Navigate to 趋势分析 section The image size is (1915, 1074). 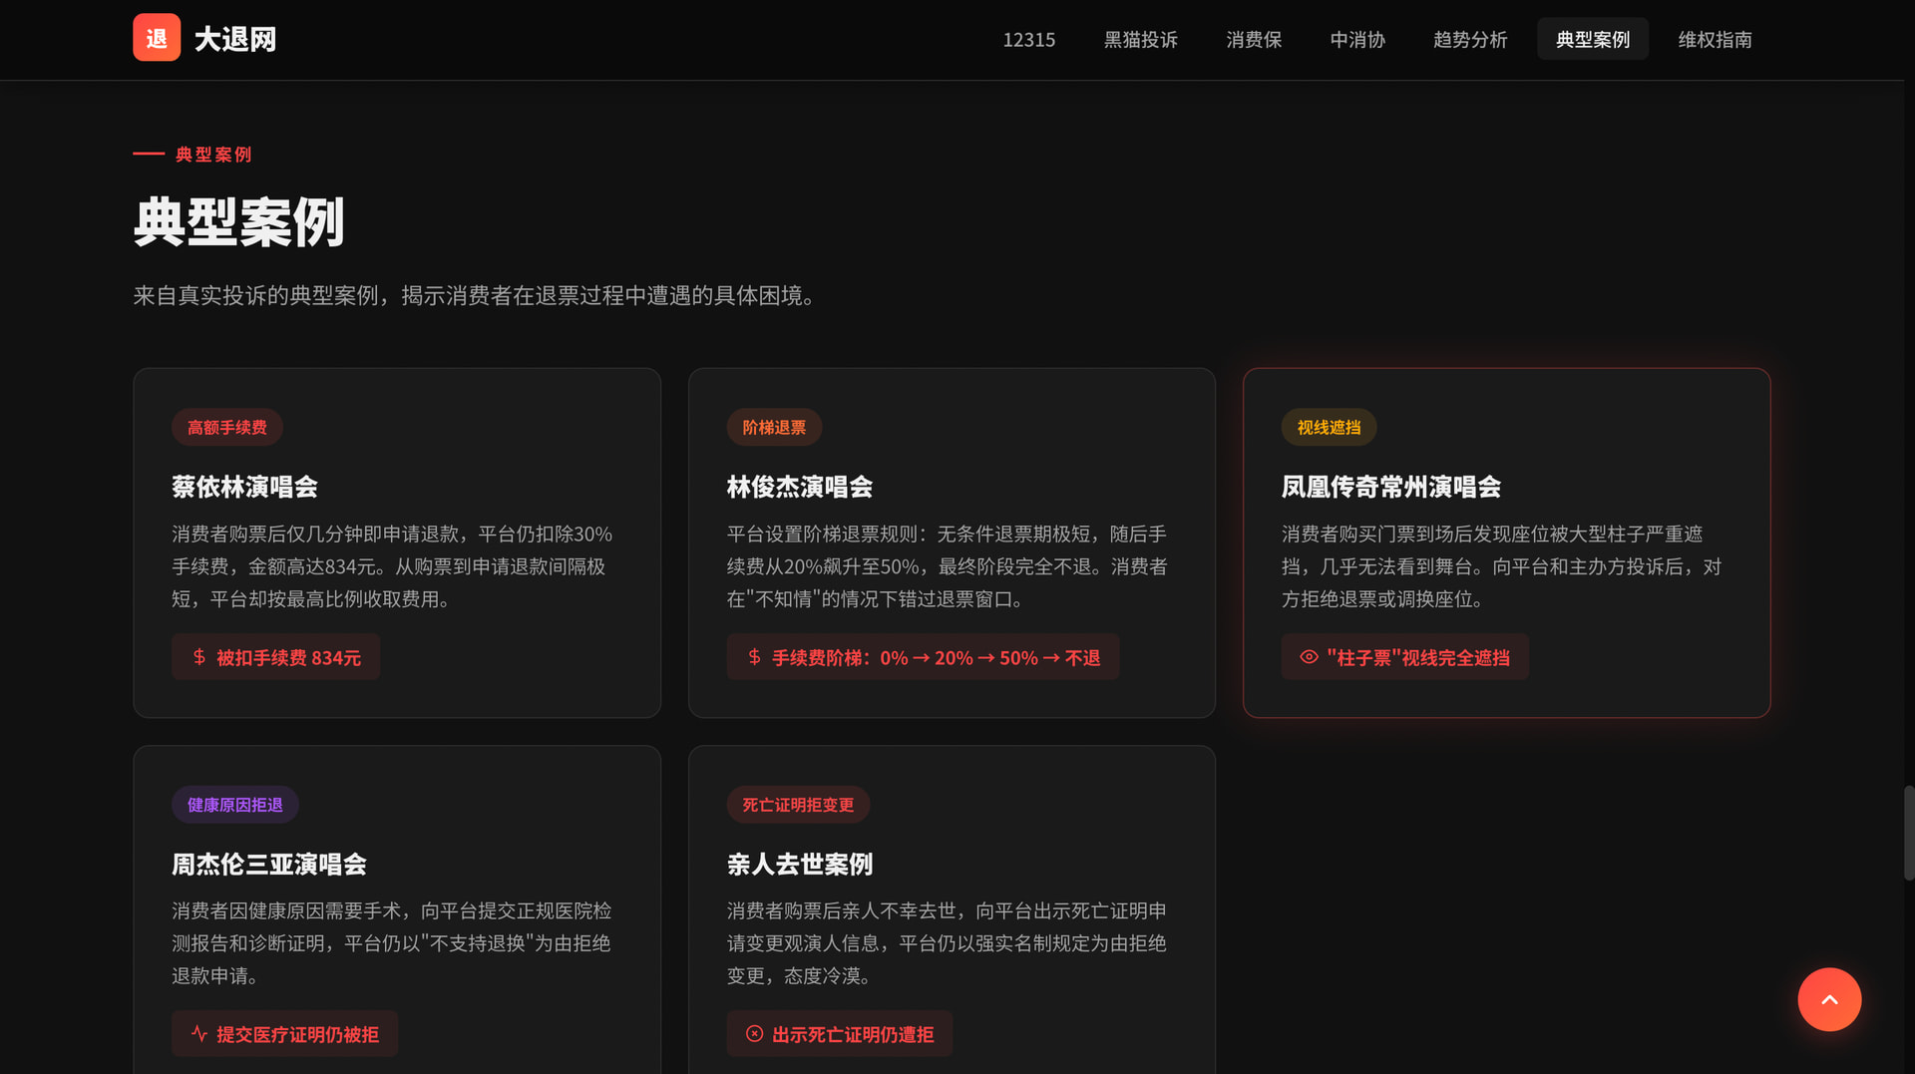pos(1469,39)
